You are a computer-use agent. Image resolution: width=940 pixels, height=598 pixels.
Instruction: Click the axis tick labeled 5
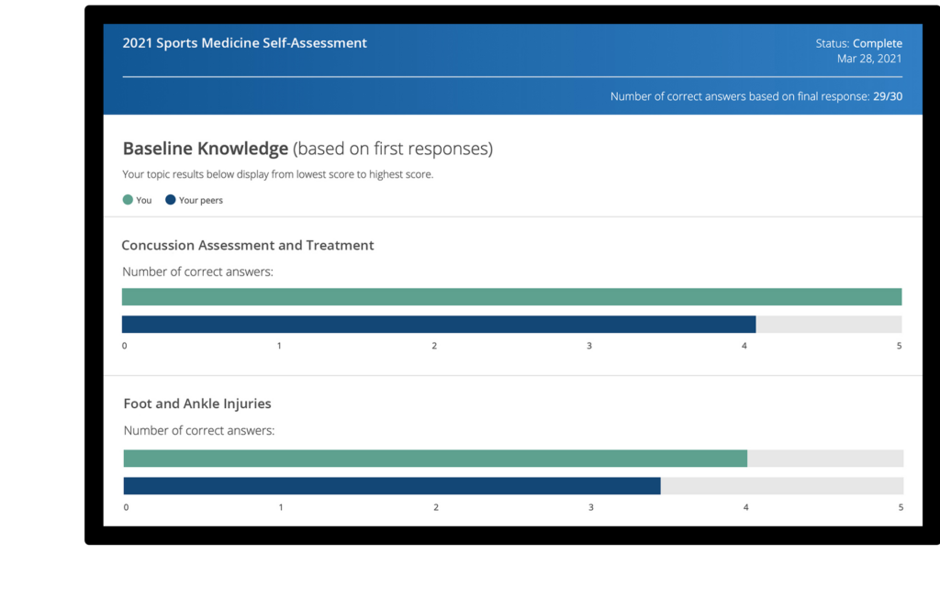pos(900,346)
